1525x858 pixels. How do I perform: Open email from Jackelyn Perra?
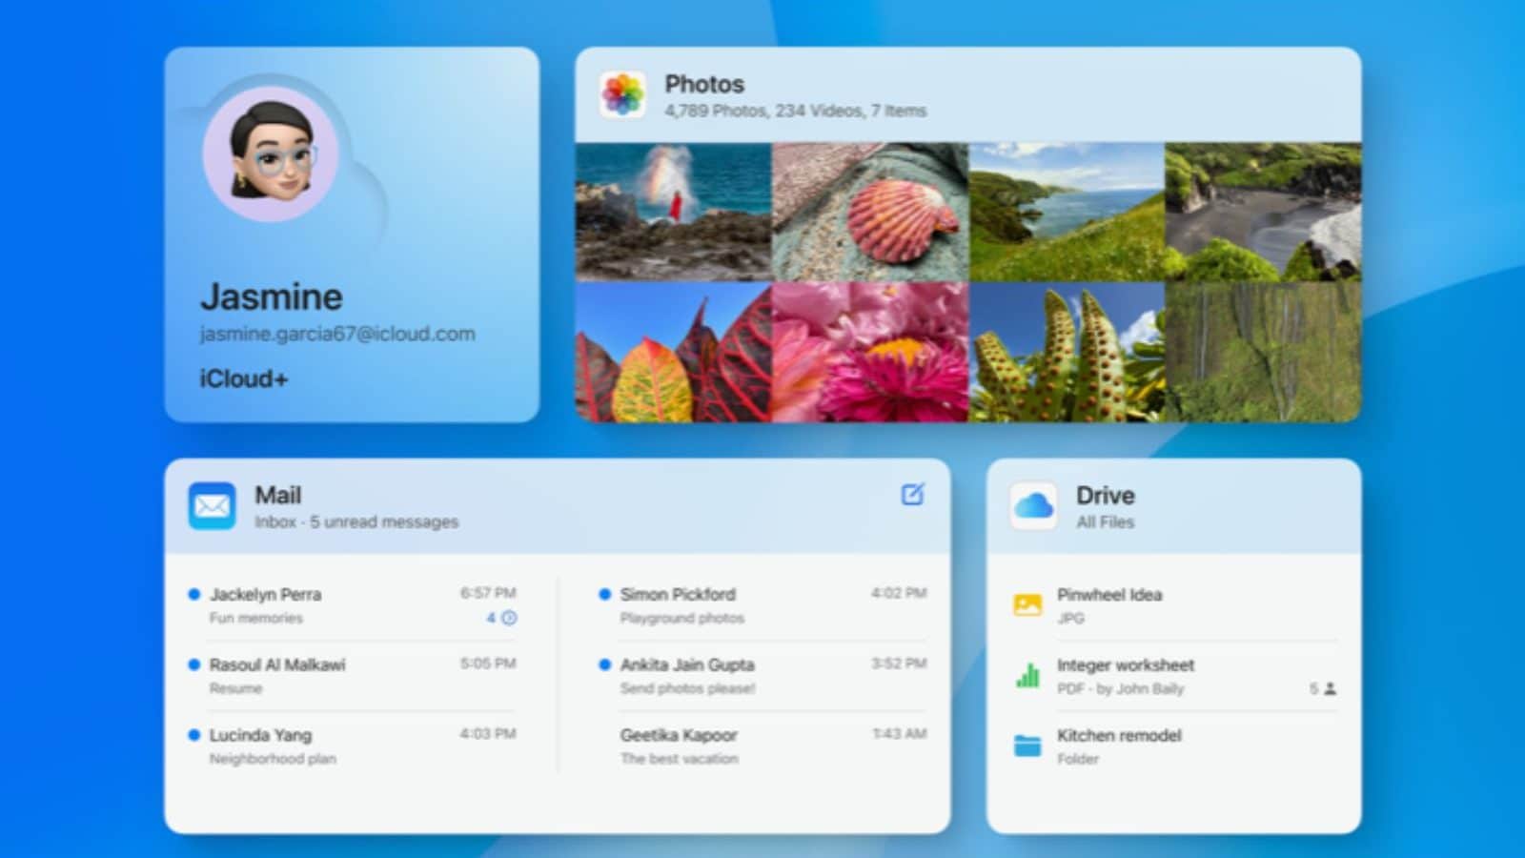(353, 605)
